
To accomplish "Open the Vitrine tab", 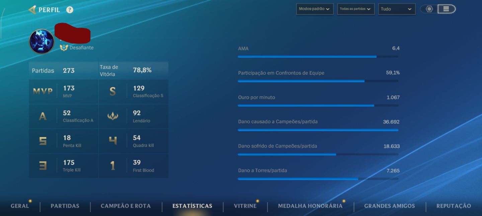I will point(245,206).
